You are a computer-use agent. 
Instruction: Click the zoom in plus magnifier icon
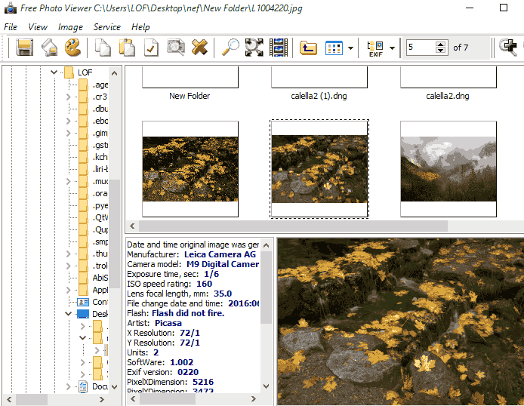point(508,48)
